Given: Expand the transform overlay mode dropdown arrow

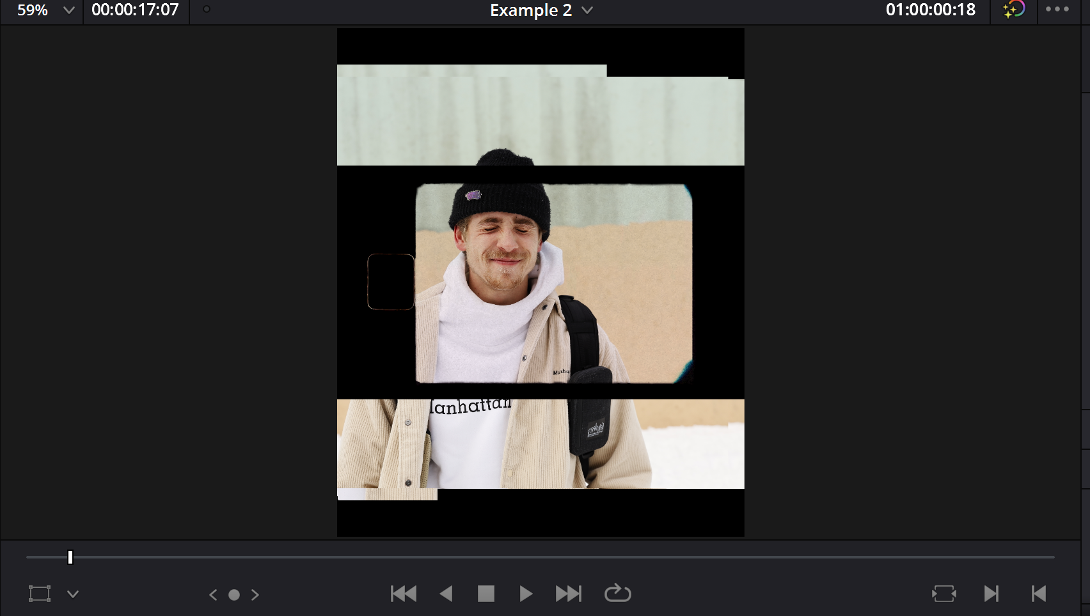Looking at the screenshot, I should (x=73, y=594).
